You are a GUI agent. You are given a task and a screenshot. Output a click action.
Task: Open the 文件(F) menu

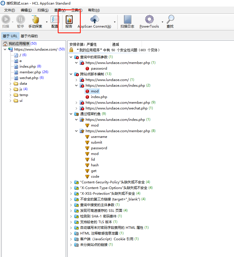pos(9,10)
